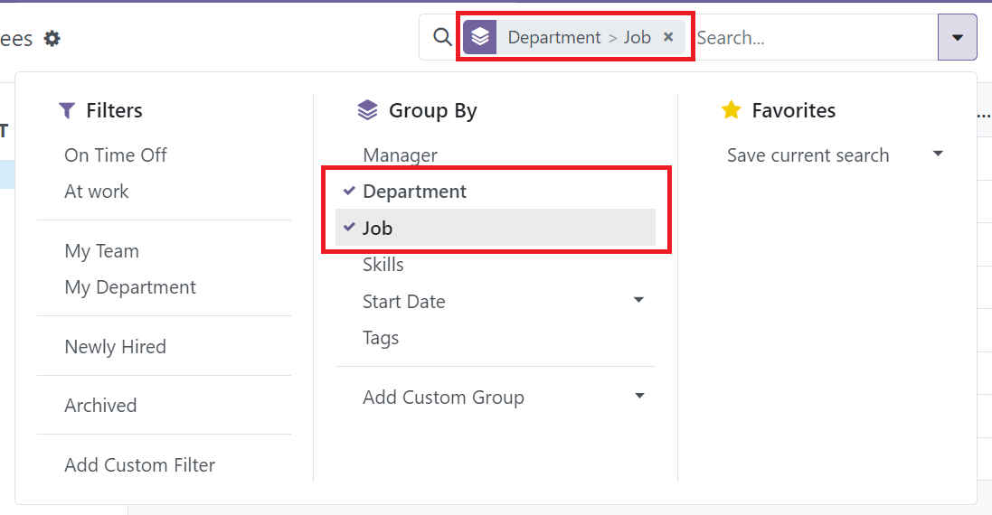The image size is (992, 515).
Task: Uncheck the Department grouping option
Action: [x=414, y=192]
